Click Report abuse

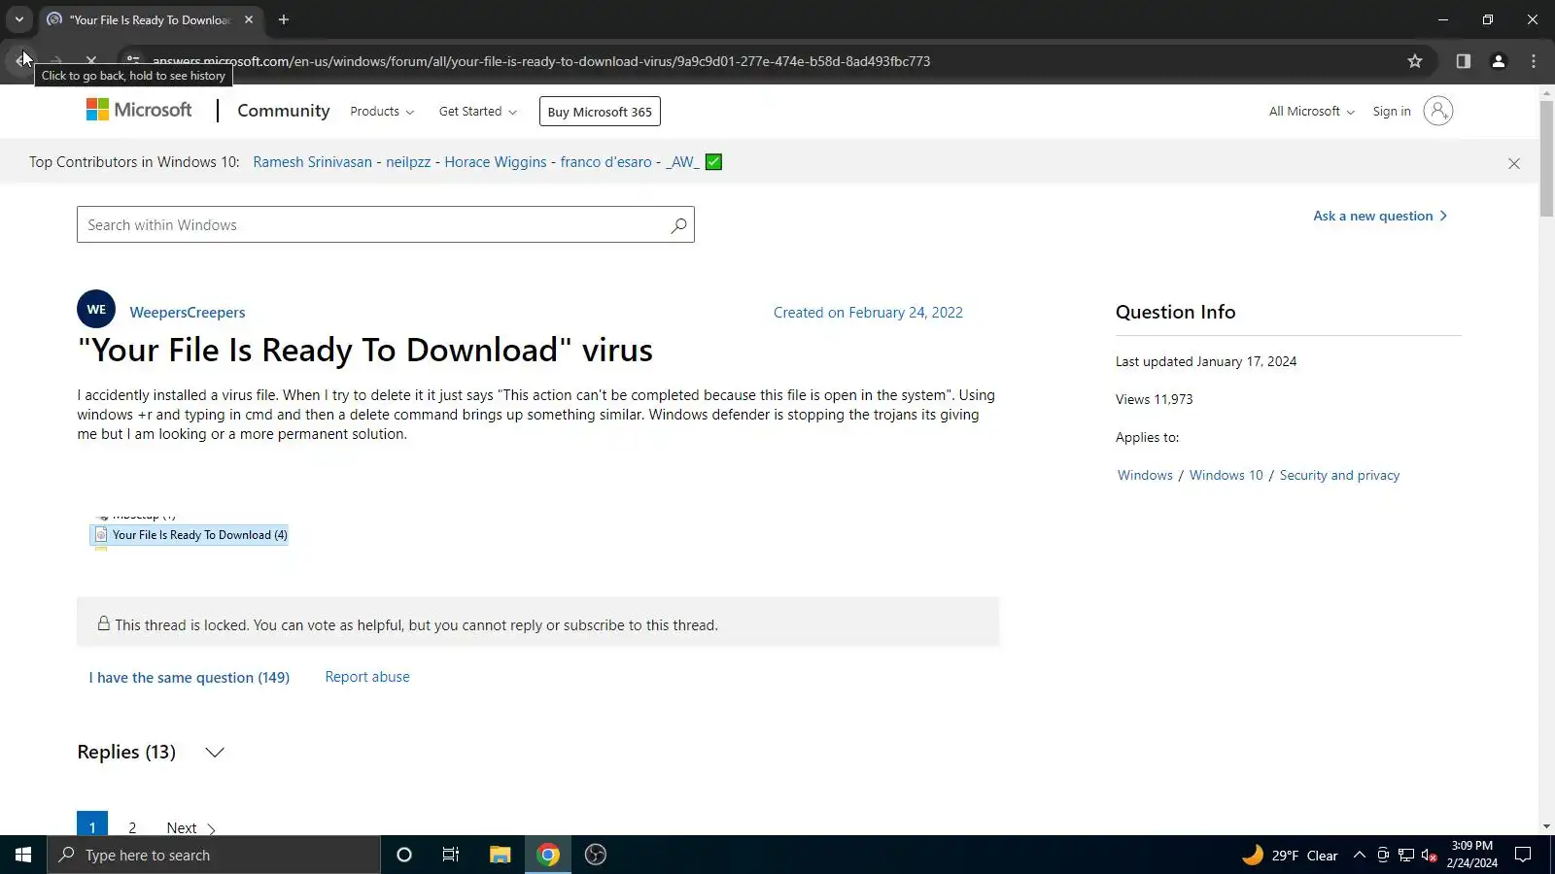[367, 677]
